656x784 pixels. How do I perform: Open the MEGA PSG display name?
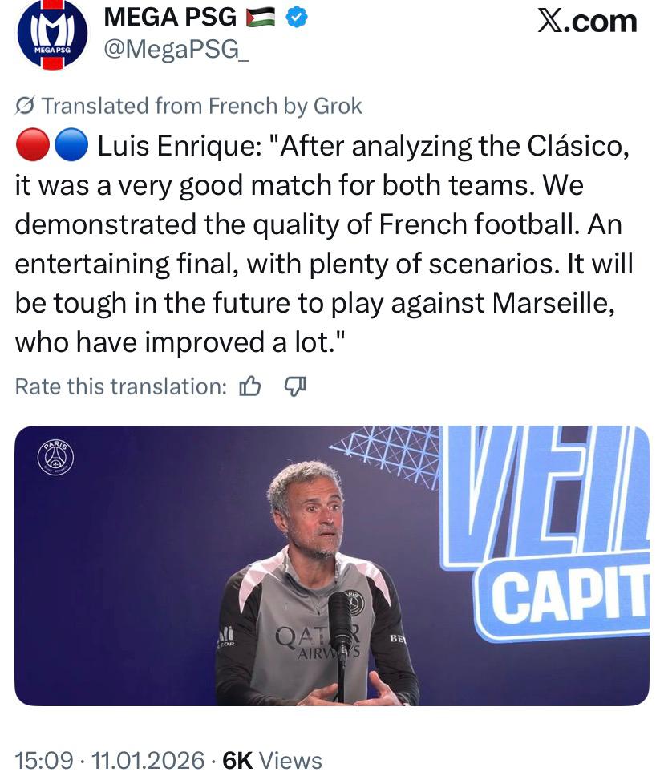(x=170, y=18)
